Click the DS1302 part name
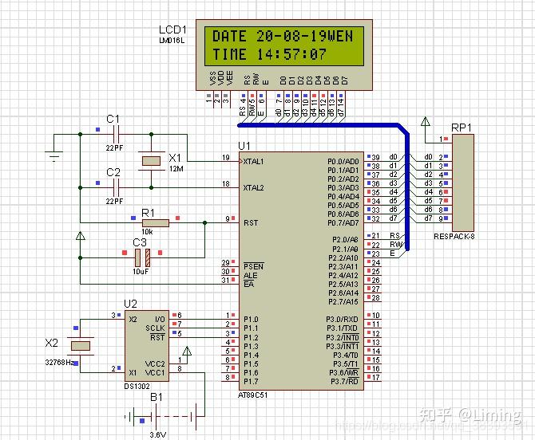Viewport: 535px width, 440px height. [x=137, y=386]
